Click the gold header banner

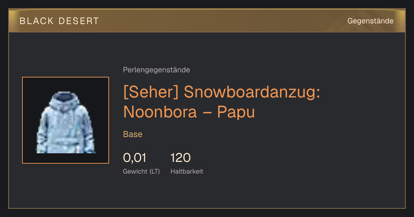point(207,21)
